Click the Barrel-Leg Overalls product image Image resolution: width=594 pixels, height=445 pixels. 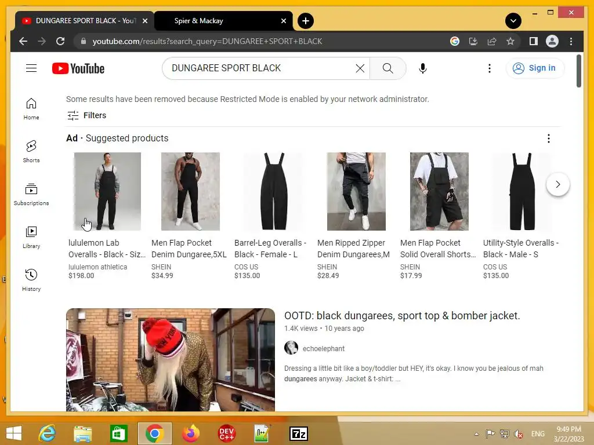273,191
